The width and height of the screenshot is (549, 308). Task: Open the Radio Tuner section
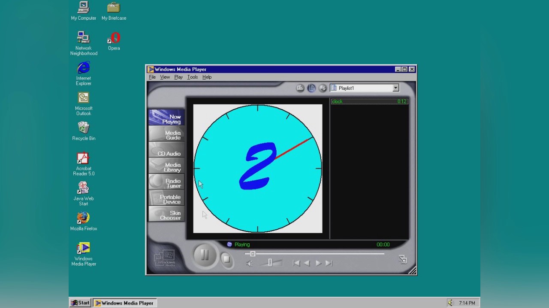point(166,183)
